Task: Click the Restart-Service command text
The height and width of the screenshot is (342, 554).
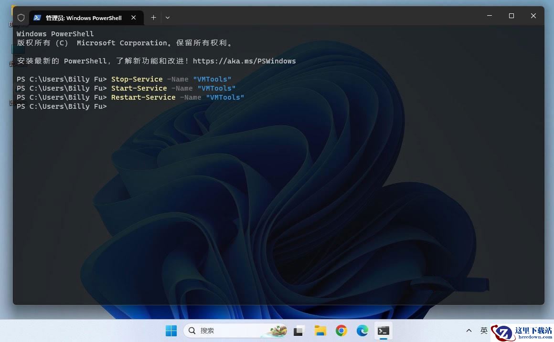Action: coord(143,97)
